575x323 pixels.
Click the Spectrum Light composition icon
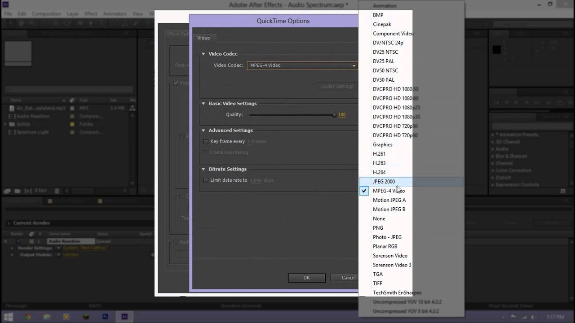(x=12, y=132)
